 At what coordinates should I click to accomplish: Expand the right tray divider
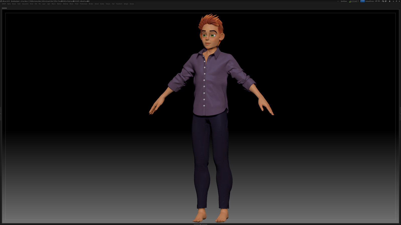(x=400, y=113)
